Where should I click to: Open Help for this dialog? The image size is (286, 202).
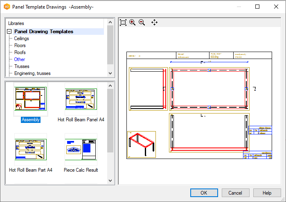point(267,193)
